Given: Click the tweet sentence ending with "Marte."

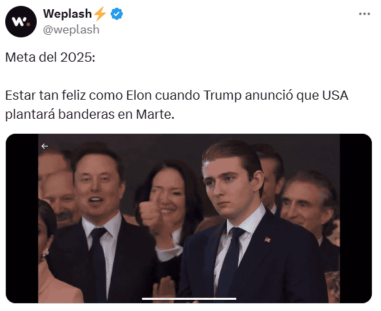Looking at the screenshot, I should pos(176,105).
